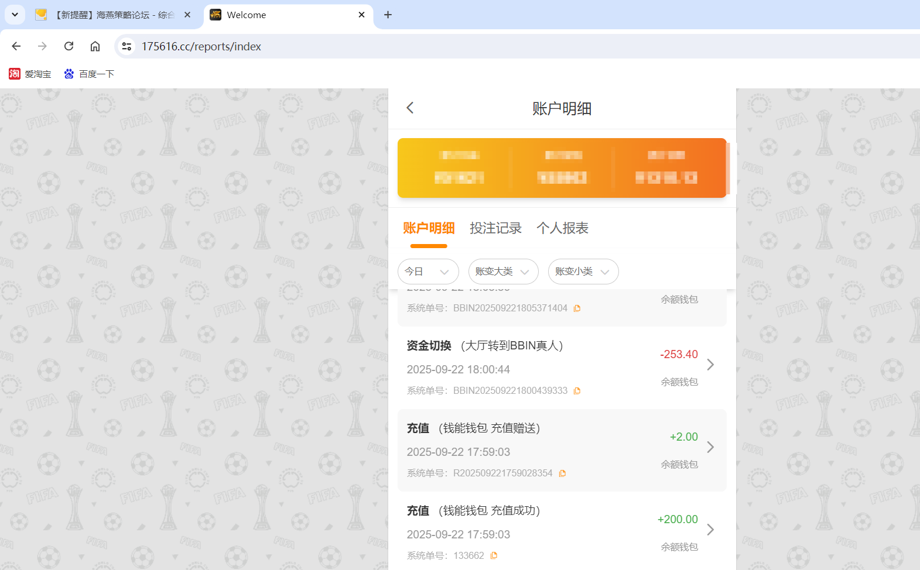The height and width of the screenshot is (570, 920).
Task: Copy order number BBIN202509221805371404
Action: (x=577, y=308)
